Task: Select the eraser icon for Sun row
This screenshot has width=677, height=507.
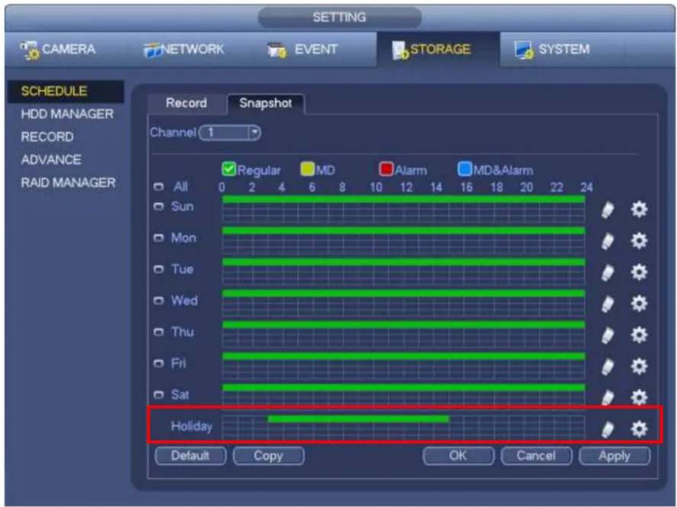Action: (608, 210)
